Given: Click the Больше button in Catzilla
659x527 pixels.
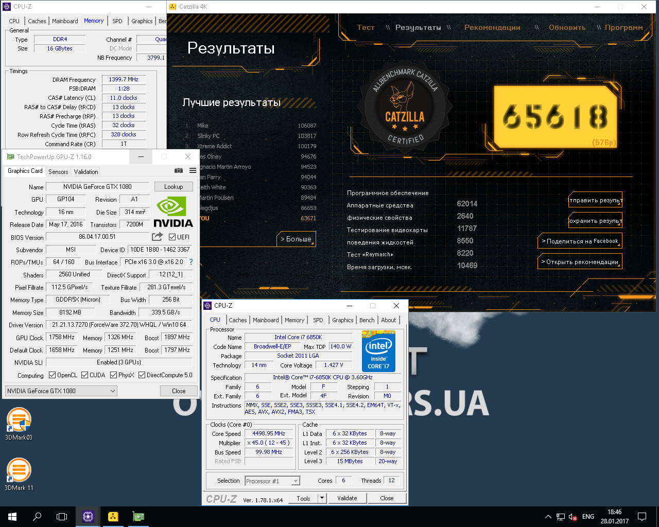Looking at the screenshot, I should click(296, 239).
